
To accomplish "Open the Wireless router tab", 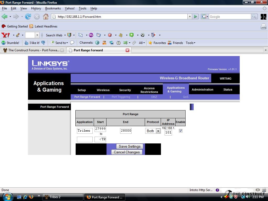I will point(103,90).
